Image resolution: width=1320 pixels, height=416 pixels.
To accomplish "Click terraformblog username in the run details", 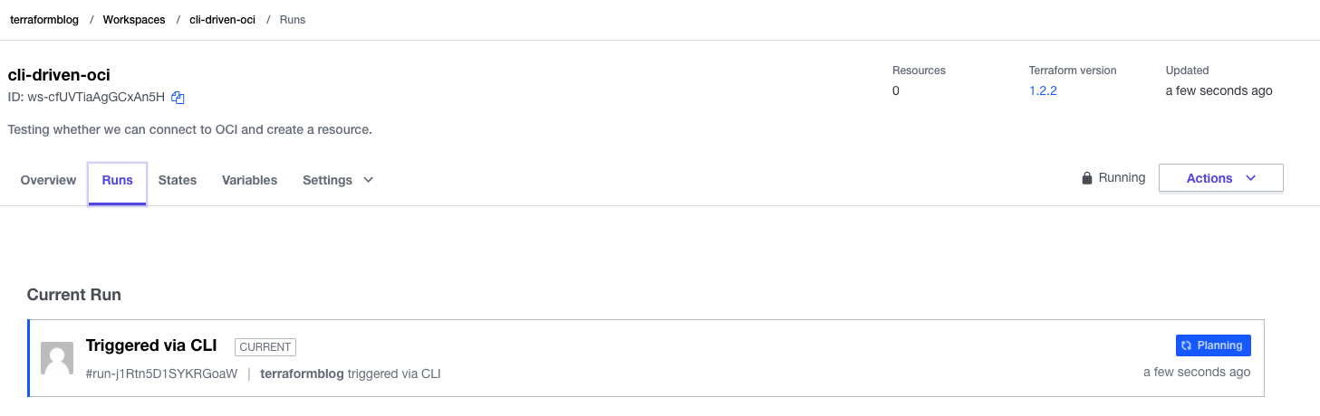I will click(302, 373).
